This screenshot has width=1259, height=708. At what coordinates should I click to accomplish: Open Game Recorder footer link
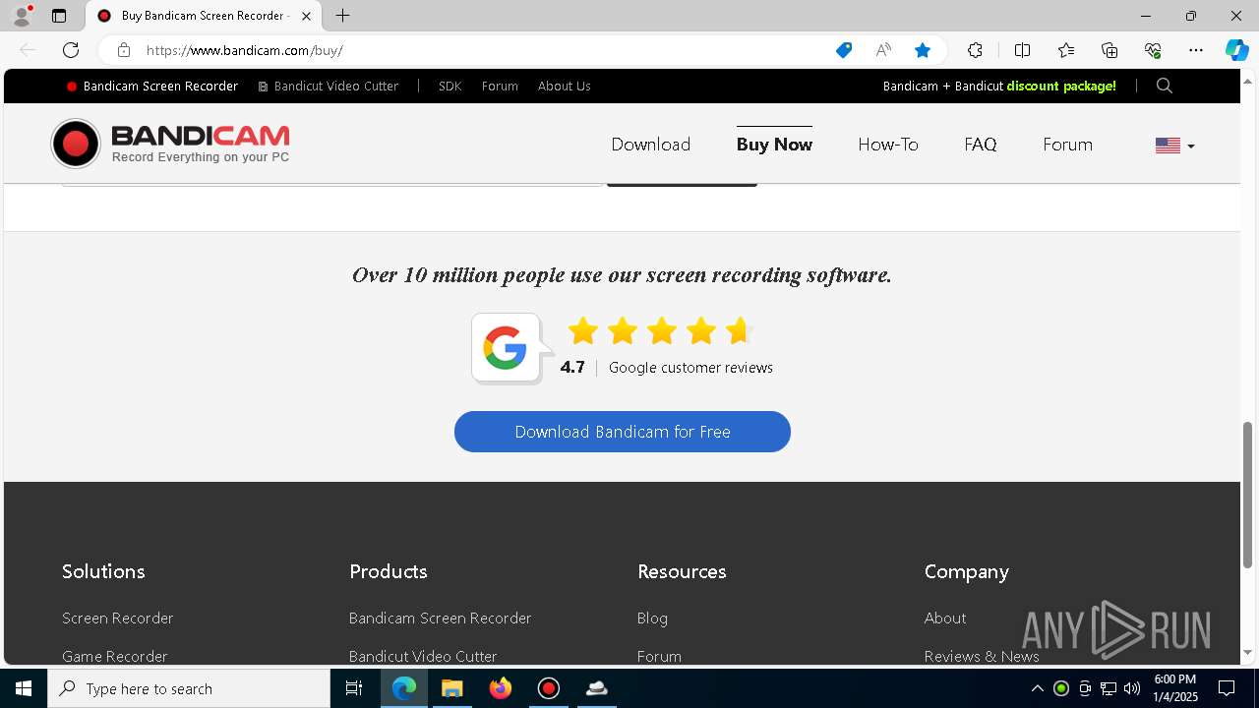coord(114,656)
